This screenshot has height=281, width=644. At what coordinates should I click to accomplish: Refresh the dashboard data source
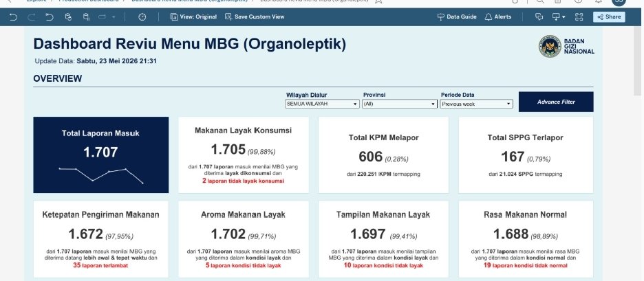(68, 16)
